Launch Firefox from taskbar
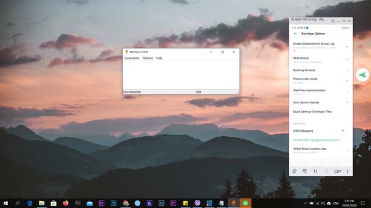371x208 pixels. 66,203
